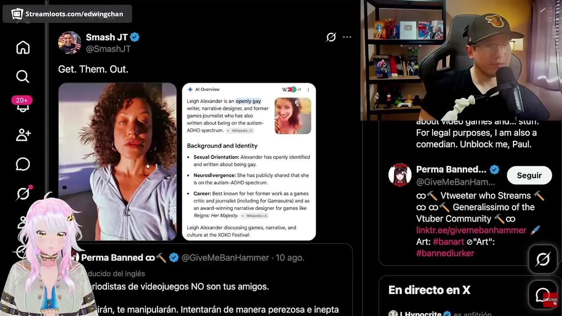Open the more options menu on Smash JT's post

click(347, 37)
